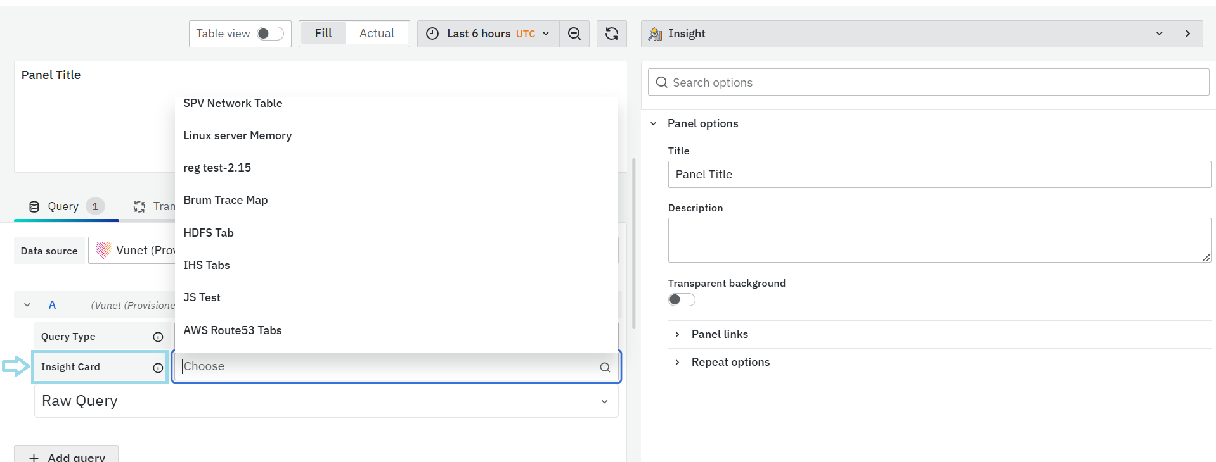Select the Actual display mode

click(x=377, y=34)
